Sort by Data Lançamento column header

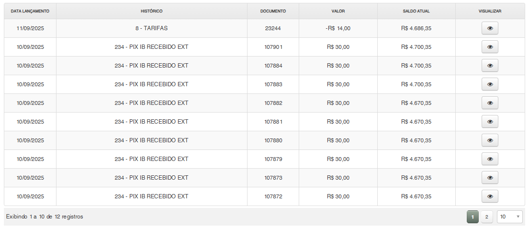[x=30, y=11]
